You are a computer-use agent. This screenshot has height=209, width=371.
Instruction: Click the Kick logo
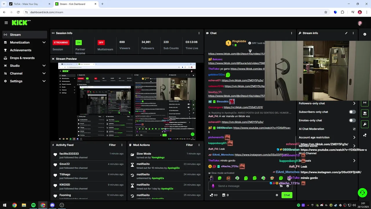pos(21,23)
